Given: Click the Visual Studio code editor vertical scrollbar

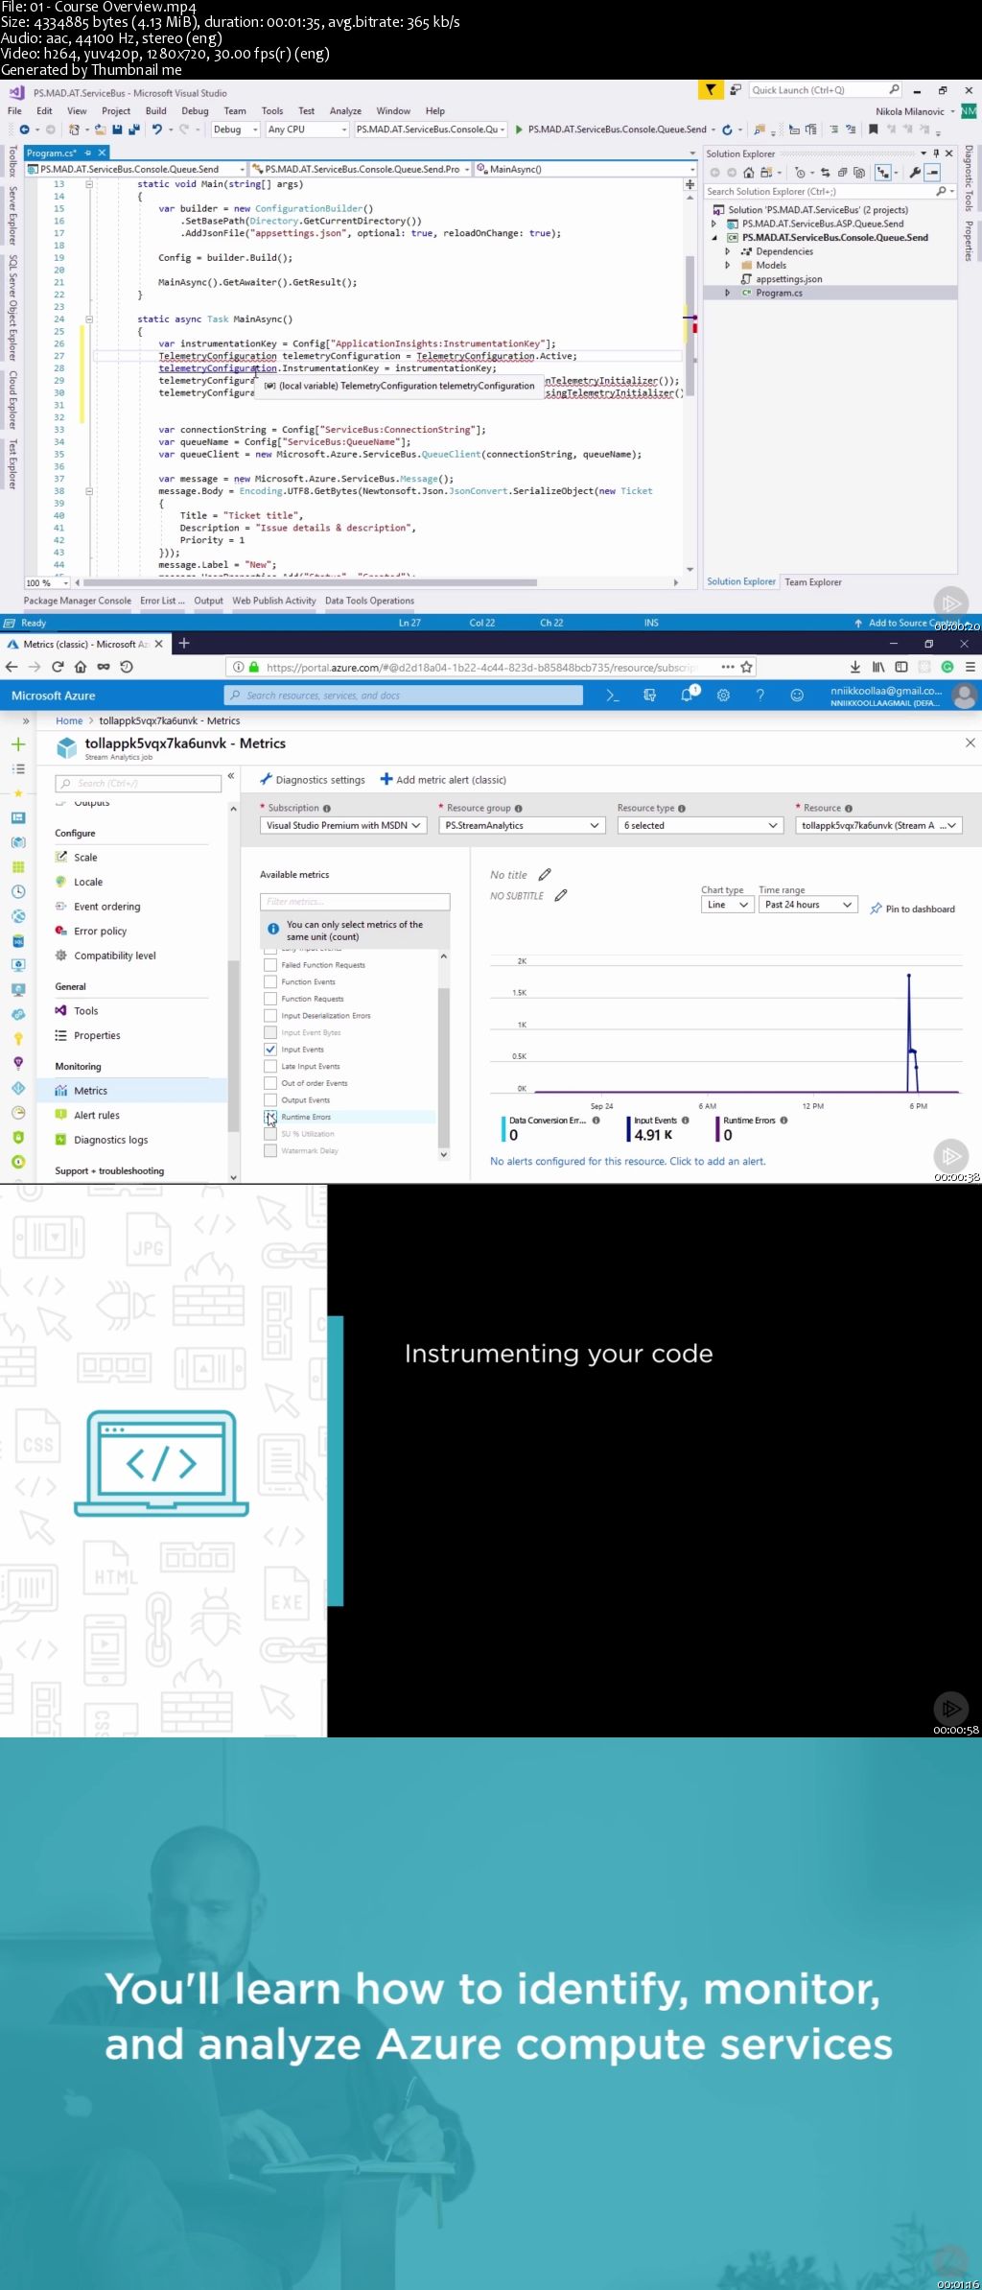Looking at the screenshot, I should (690, 326).
